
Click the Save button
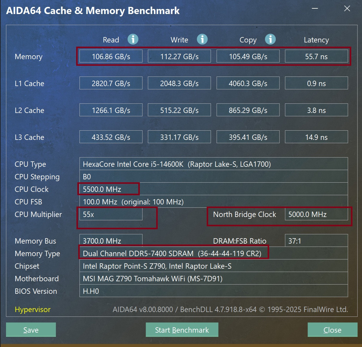coord(31,330)
